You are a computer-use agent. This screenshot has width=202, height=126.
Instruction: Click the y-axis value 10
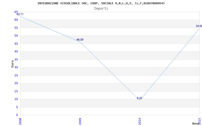click(x=16, y=99)
